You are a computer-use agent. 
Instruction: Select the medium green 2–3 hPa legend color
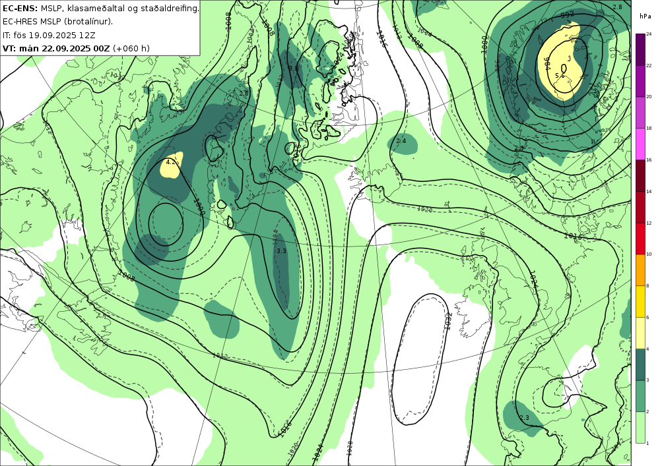tap(640, 396)
